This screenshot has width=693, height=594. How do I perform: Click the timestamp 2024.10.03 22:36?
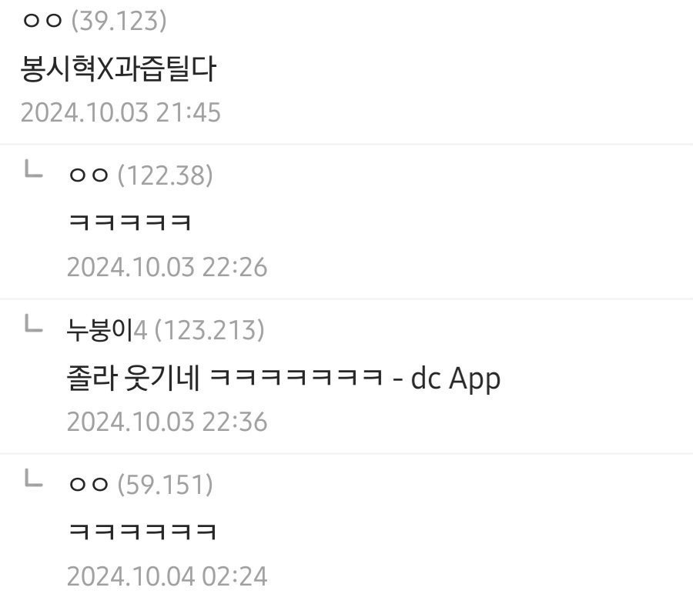tap(167, 422)
